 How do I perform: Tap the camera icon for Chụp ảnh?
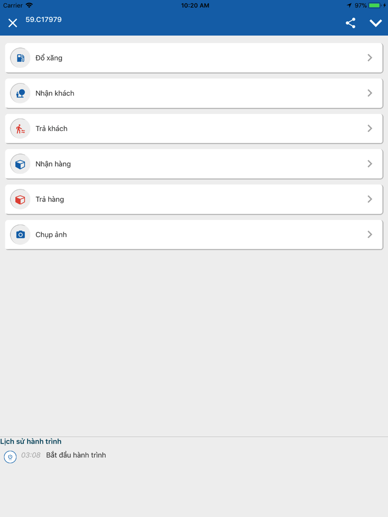click(x=20, y=234)
